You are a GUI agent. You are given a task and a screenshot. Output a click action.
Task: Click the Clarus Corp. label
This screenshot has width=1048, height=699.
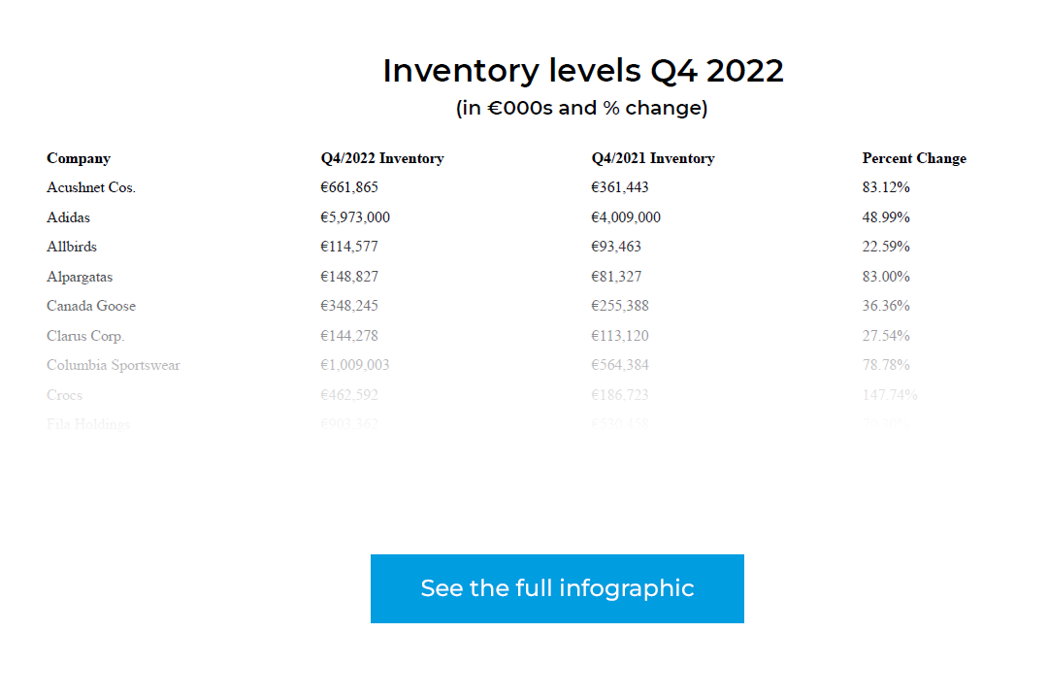click(x=84, y=335)
